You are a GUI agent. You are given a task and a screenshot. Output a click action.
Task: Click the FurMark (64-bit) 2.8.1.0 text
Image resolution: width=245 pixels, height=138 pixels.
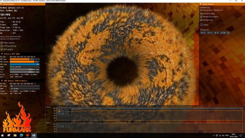coord(12,8)
